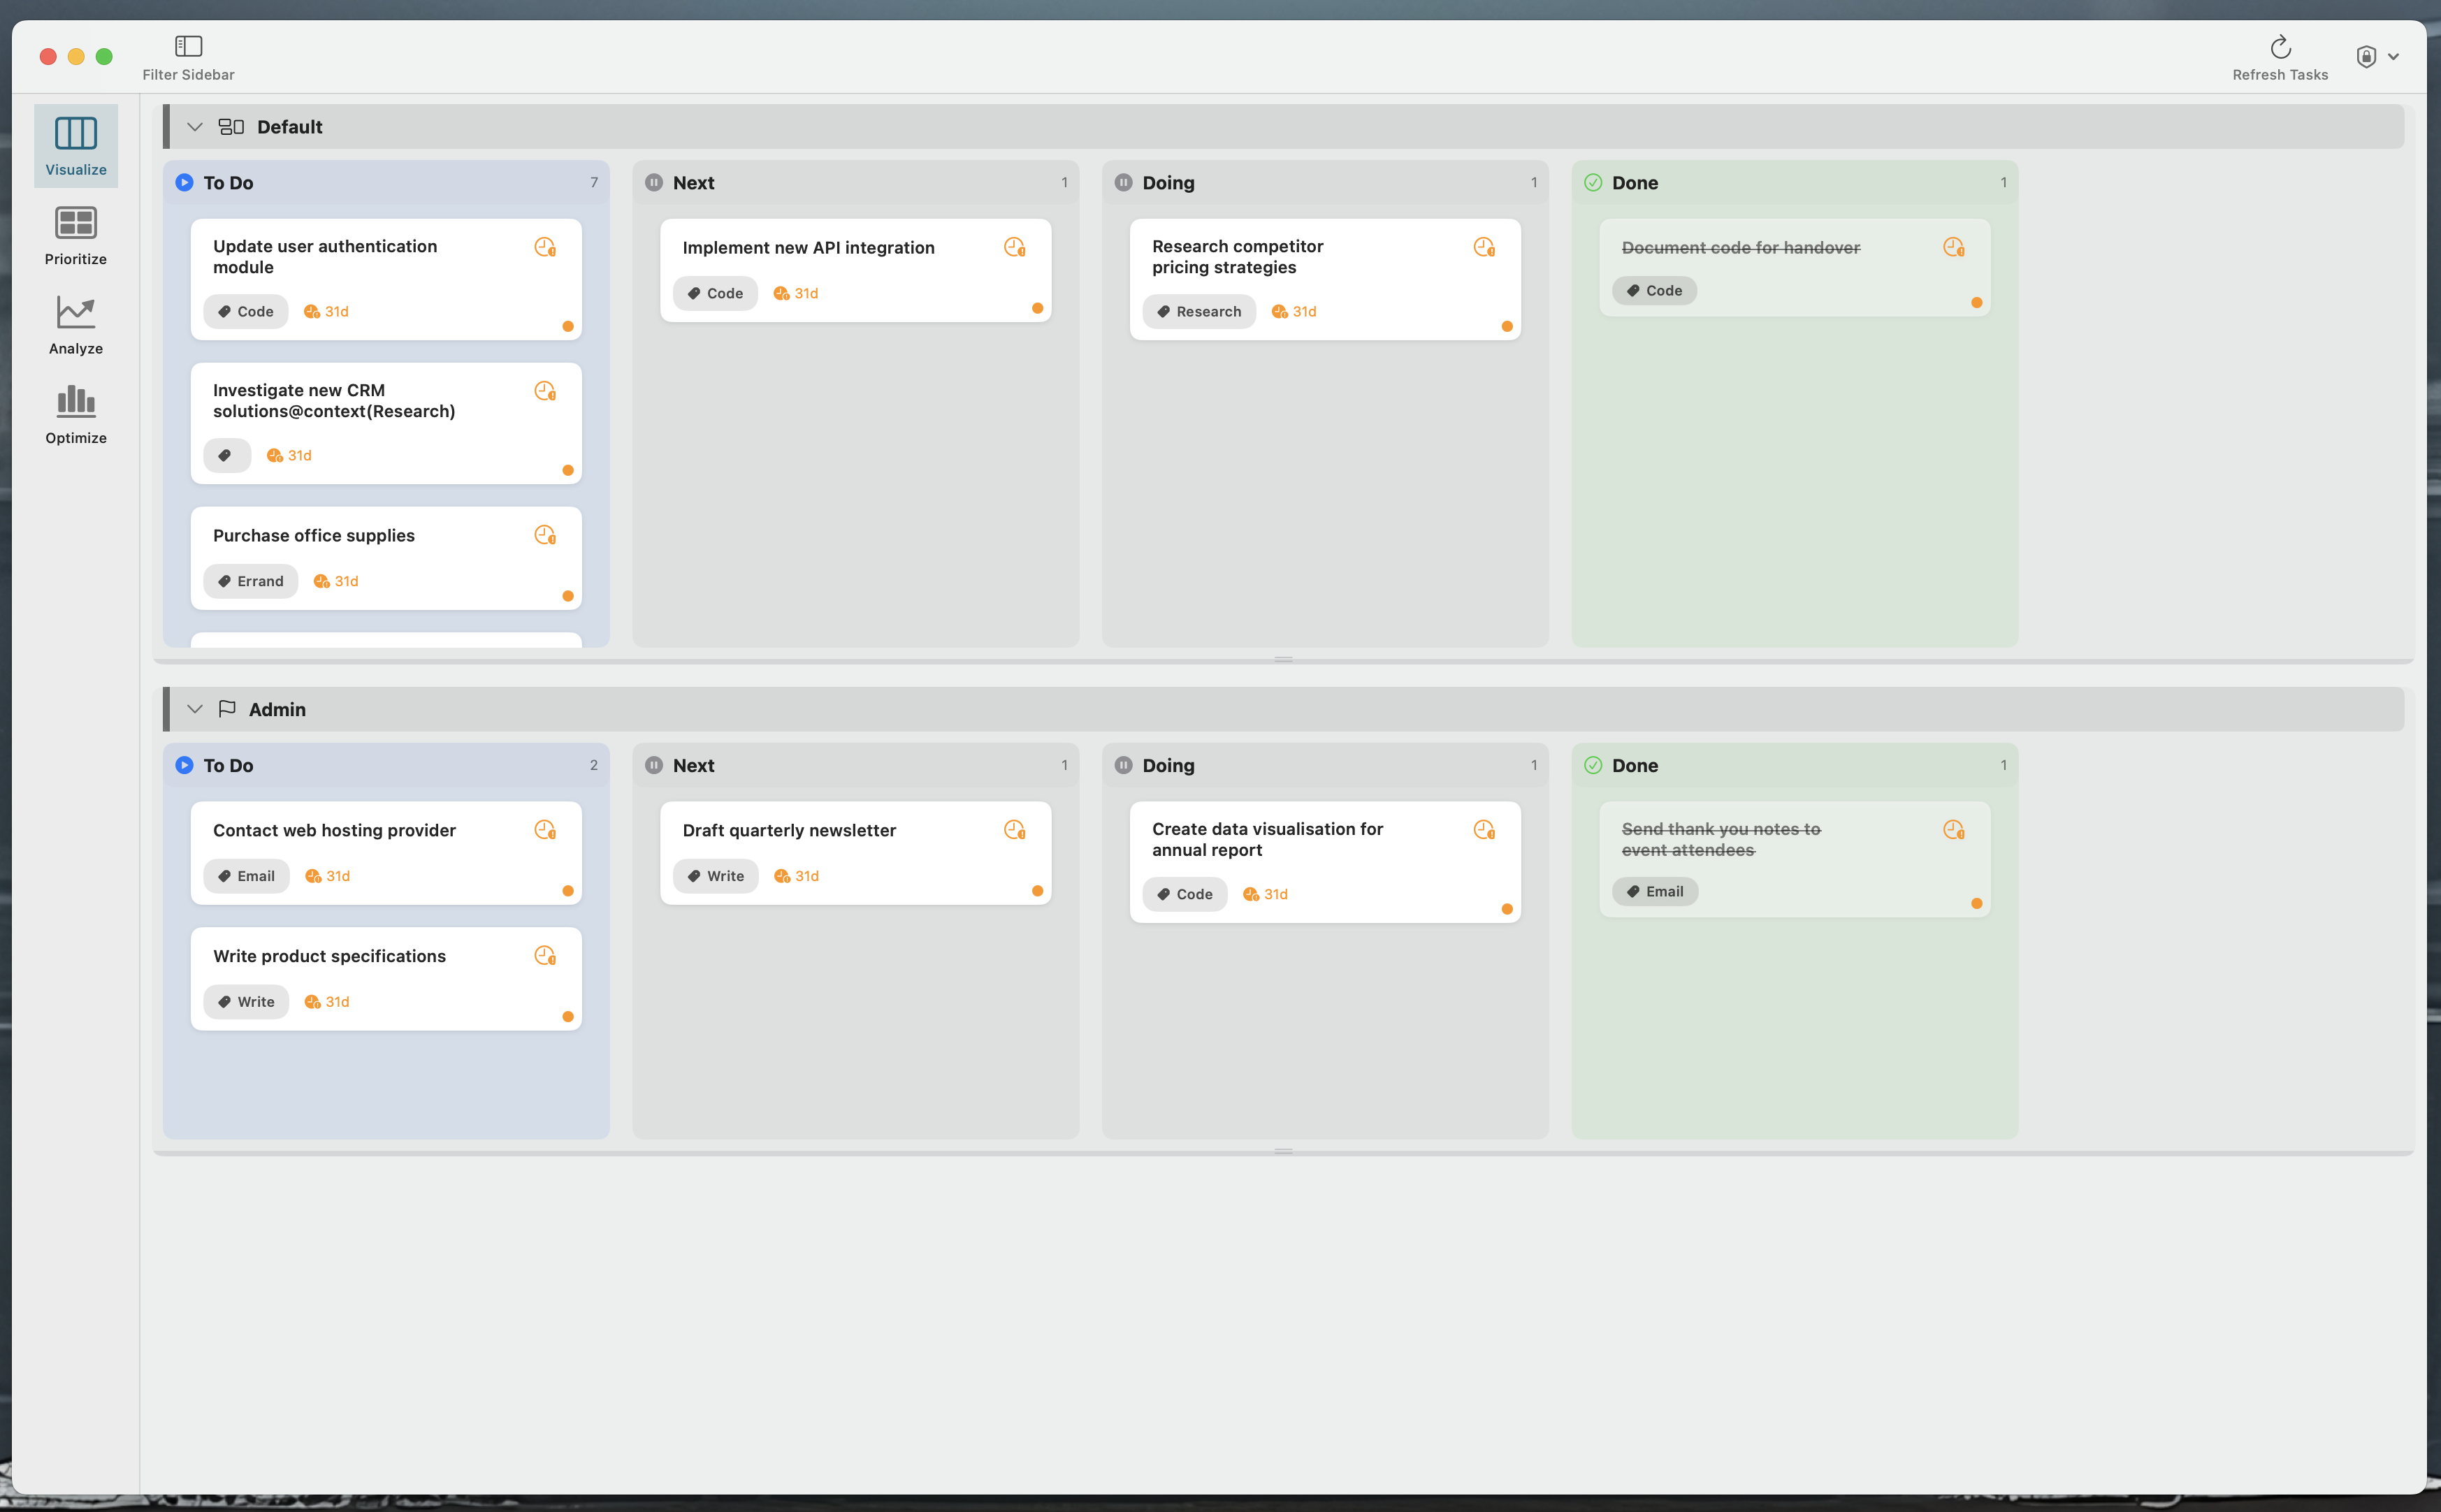The image size is (2441, 1512).
Task: Click the resize handle below the Default group
Action: click(1283, 659)
